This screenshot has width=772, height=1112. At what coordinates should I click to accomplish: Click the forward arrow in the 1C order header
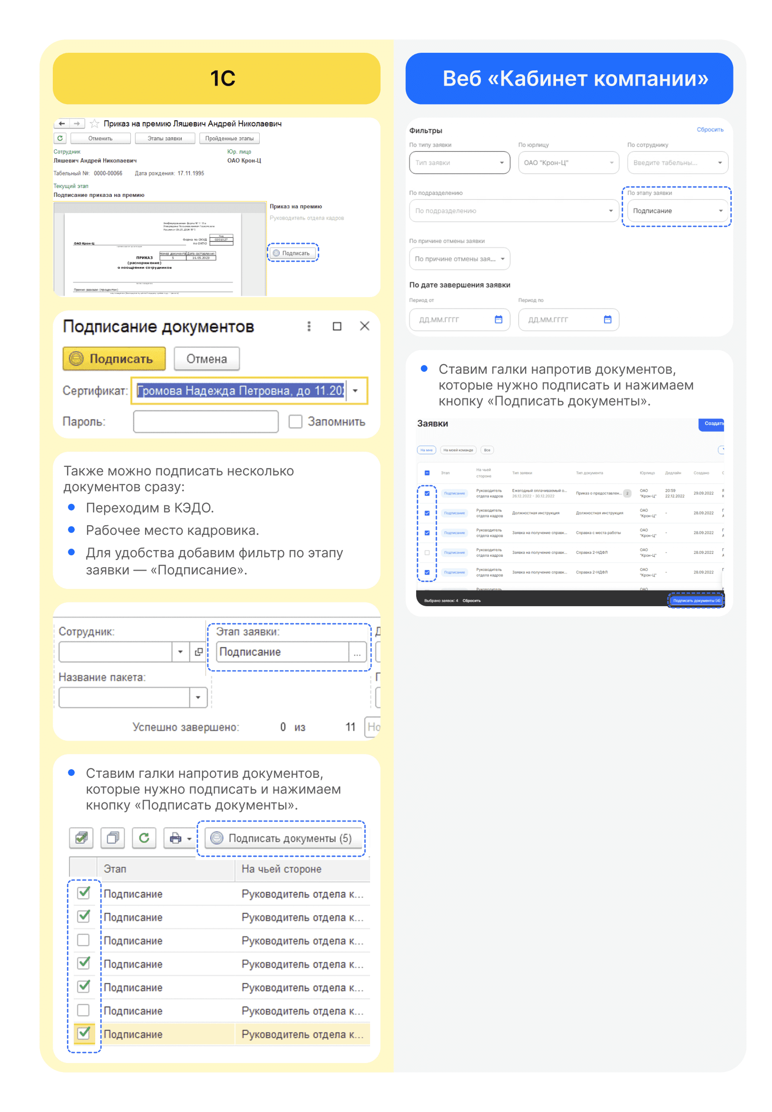point(77,124)
